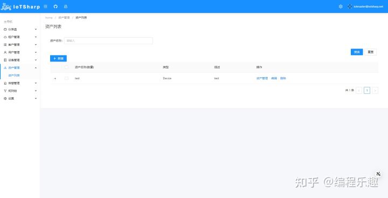Click the 规则链 branch icon
388x198 pixels.
coord(5,91)
